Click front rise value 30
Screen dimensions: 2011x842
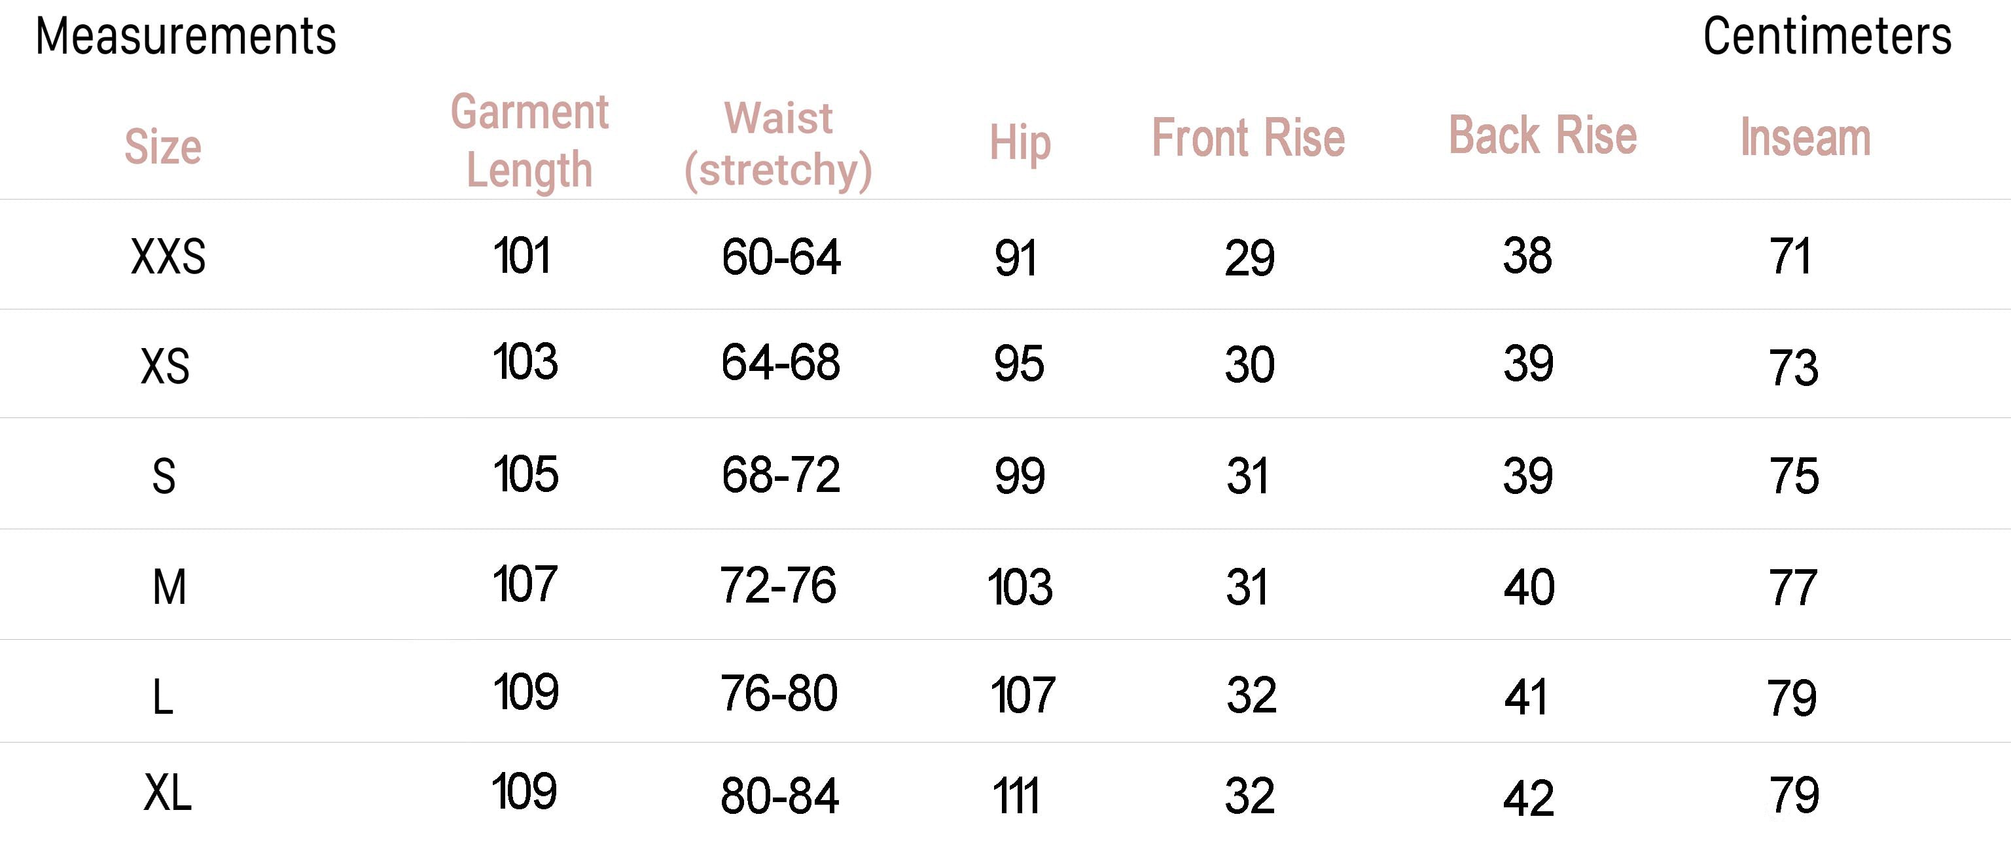[1250, 364]
